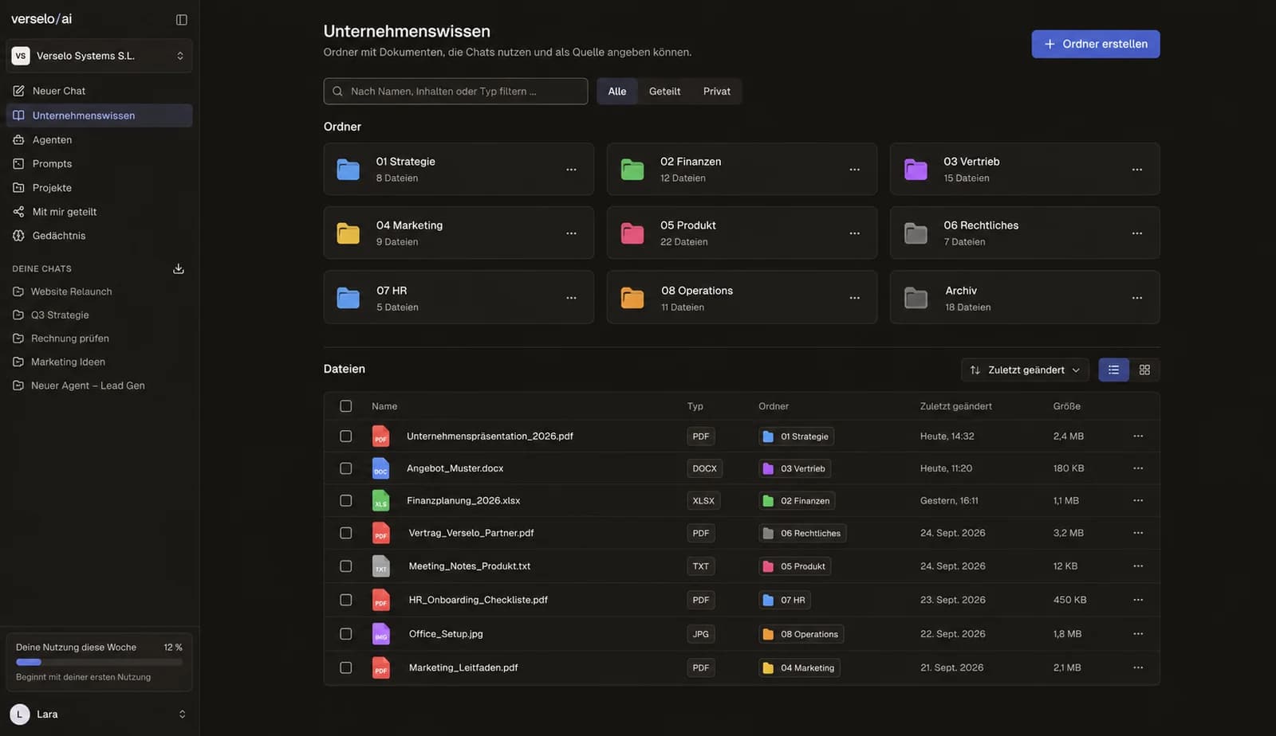Open the 04 Marketing folder options menu
The width and height of the screenshot is (1276, 736).
point(571,233)
